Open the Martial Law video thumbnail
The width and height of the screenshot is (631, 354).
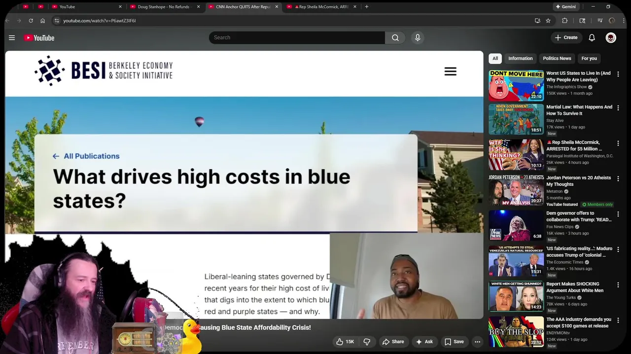tap(516, 119)
